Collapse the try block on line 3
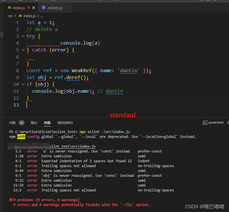This screenshot has width=229, height=212. point(23,36)
